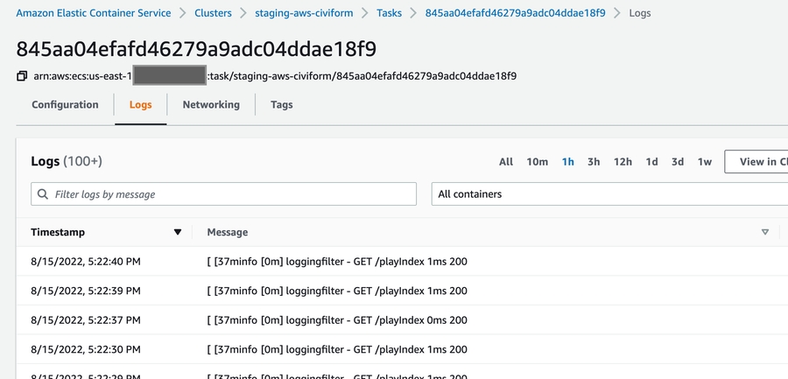Switch to the Configuration tab
The width and height of the screenshot is (788, 379).
(x=65, y=105)
